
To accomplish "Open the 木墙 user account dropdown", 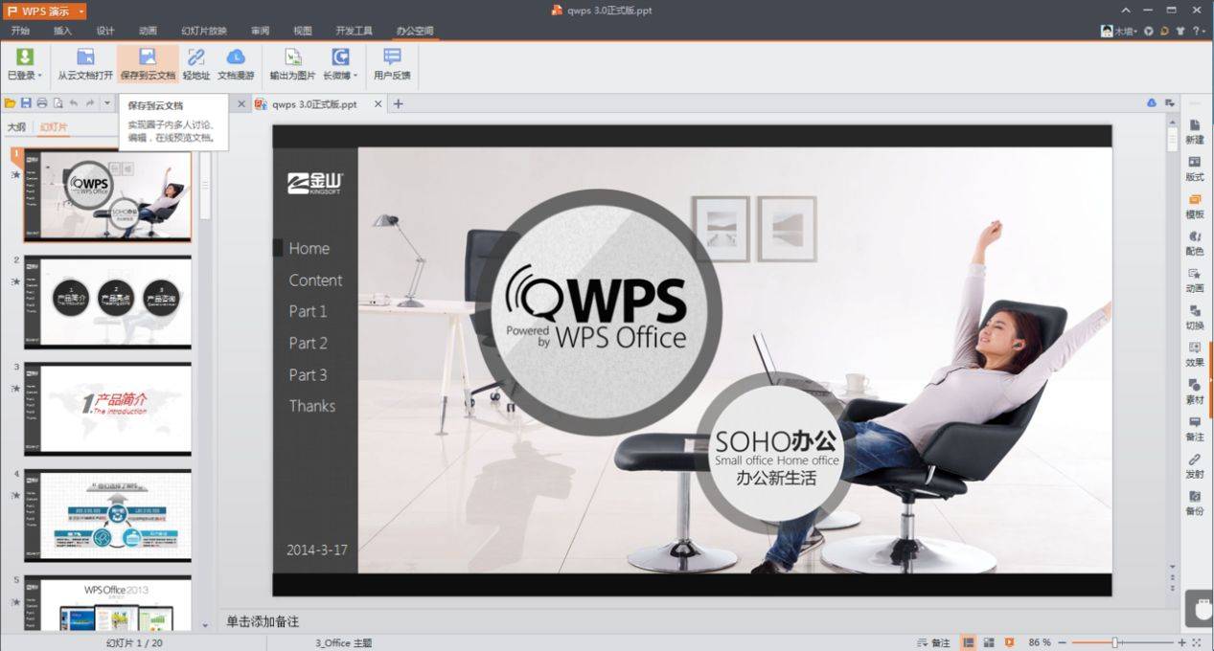I will coord(1119,31).
